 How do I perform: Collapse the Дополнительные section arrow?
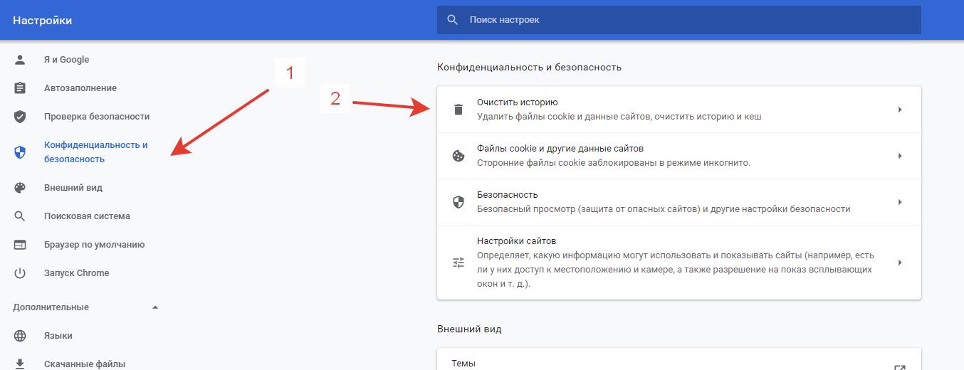(x=155, y=307)
